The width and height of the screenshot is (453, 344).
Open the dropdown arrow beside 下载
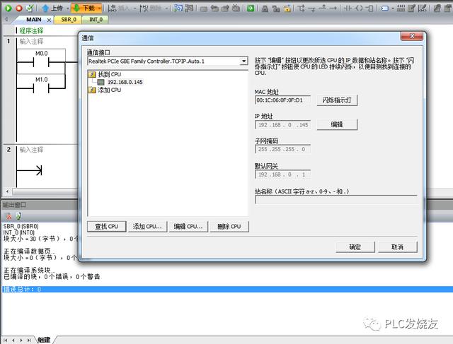pyautogui.click(x=98, y=7)
